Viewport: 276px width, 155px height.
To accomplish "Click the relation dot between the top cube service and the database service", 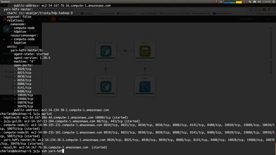I will click(125, 51).
